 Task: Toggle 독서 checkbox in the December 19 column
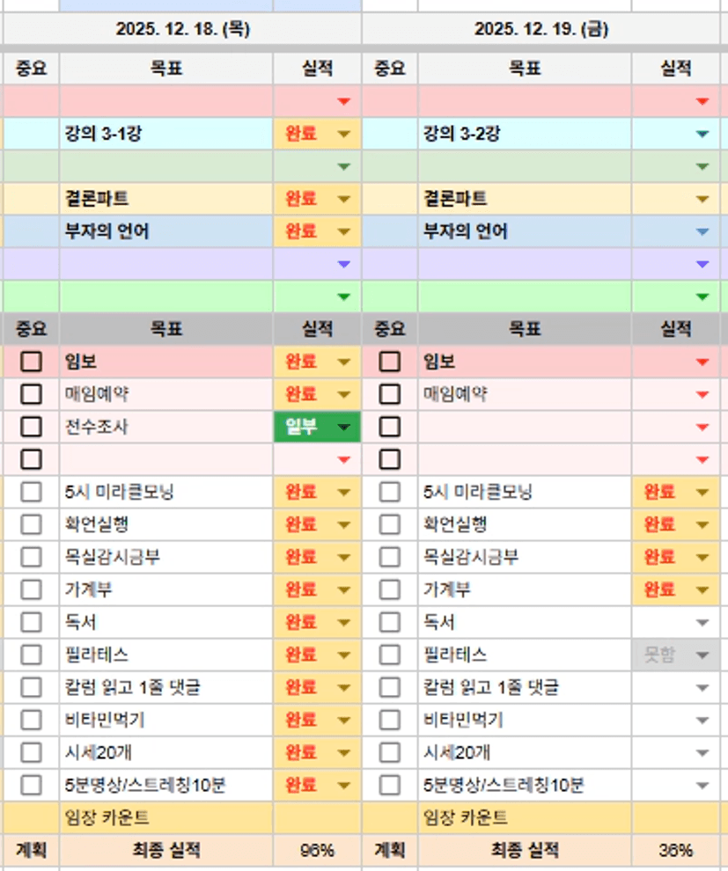389,622
